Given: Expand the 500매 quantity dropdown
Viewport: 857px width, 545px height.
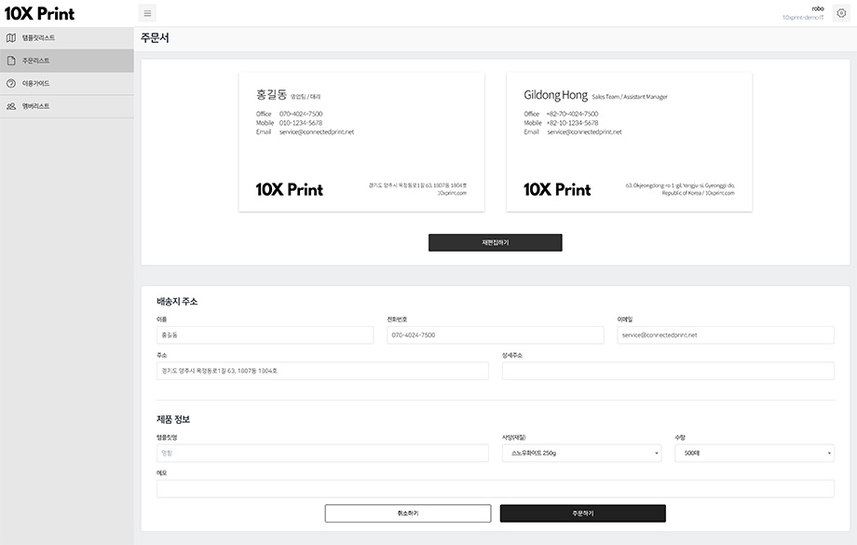Looking at the screenshot, I should pos(755,453).
